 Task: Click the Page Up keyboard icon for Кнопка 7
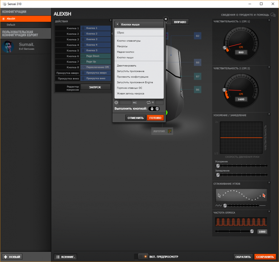(x=83, y=62)
